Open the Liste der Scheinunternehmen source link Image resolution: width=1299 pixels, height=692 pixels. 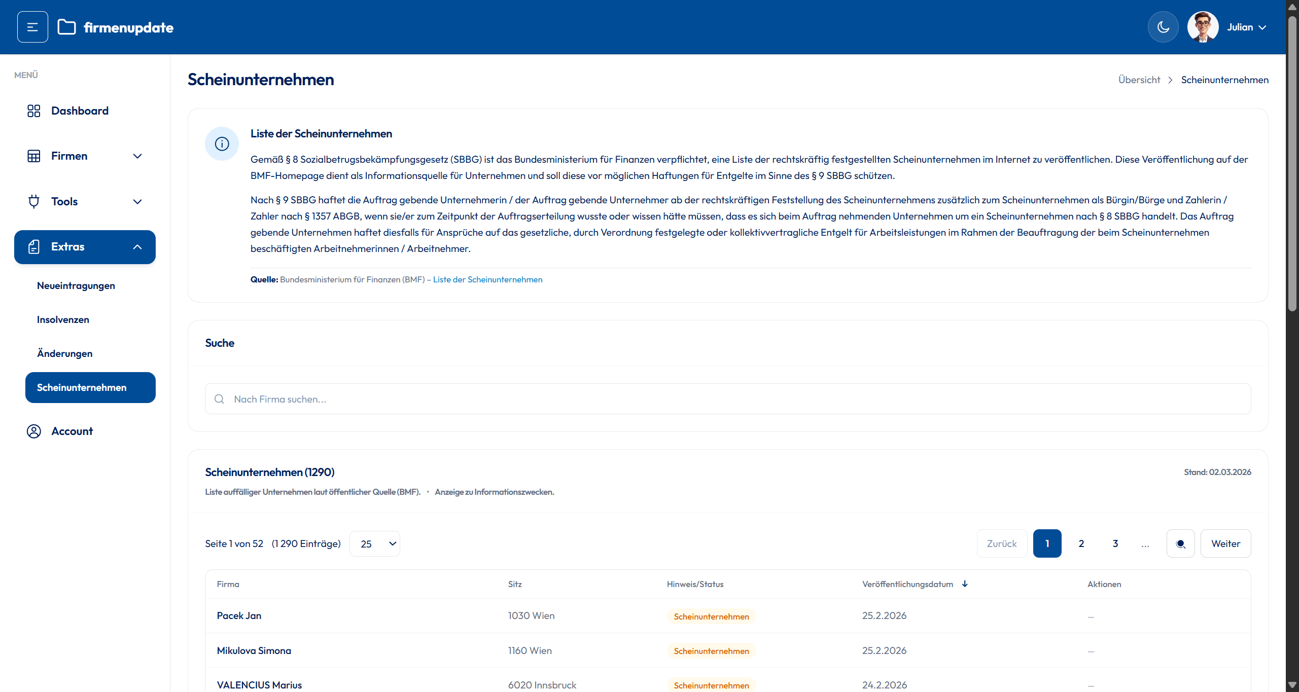click(x=487, y=279)
